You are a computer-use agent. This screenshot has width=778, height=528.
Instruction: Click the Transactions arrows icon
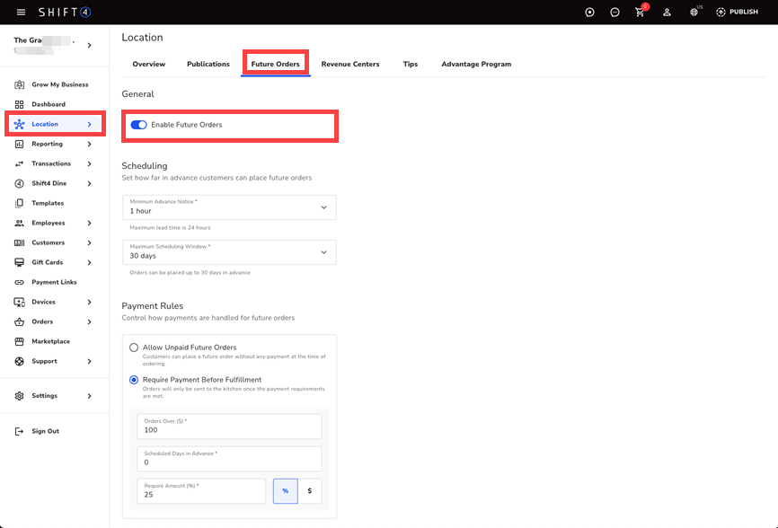click(x=20, y=164)
